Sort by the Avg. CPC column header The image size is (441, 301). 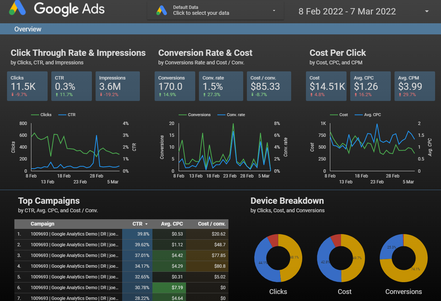coord(172,224)
